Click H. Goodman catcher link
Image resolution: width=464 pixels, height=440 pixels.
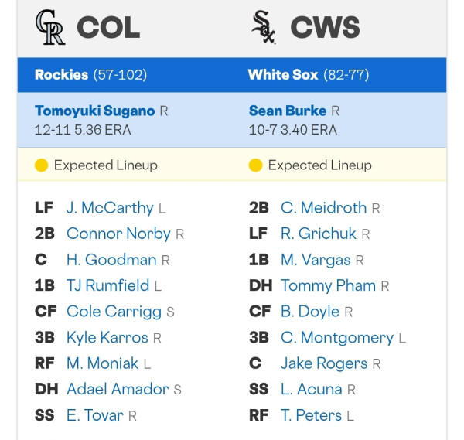(111, 260)
